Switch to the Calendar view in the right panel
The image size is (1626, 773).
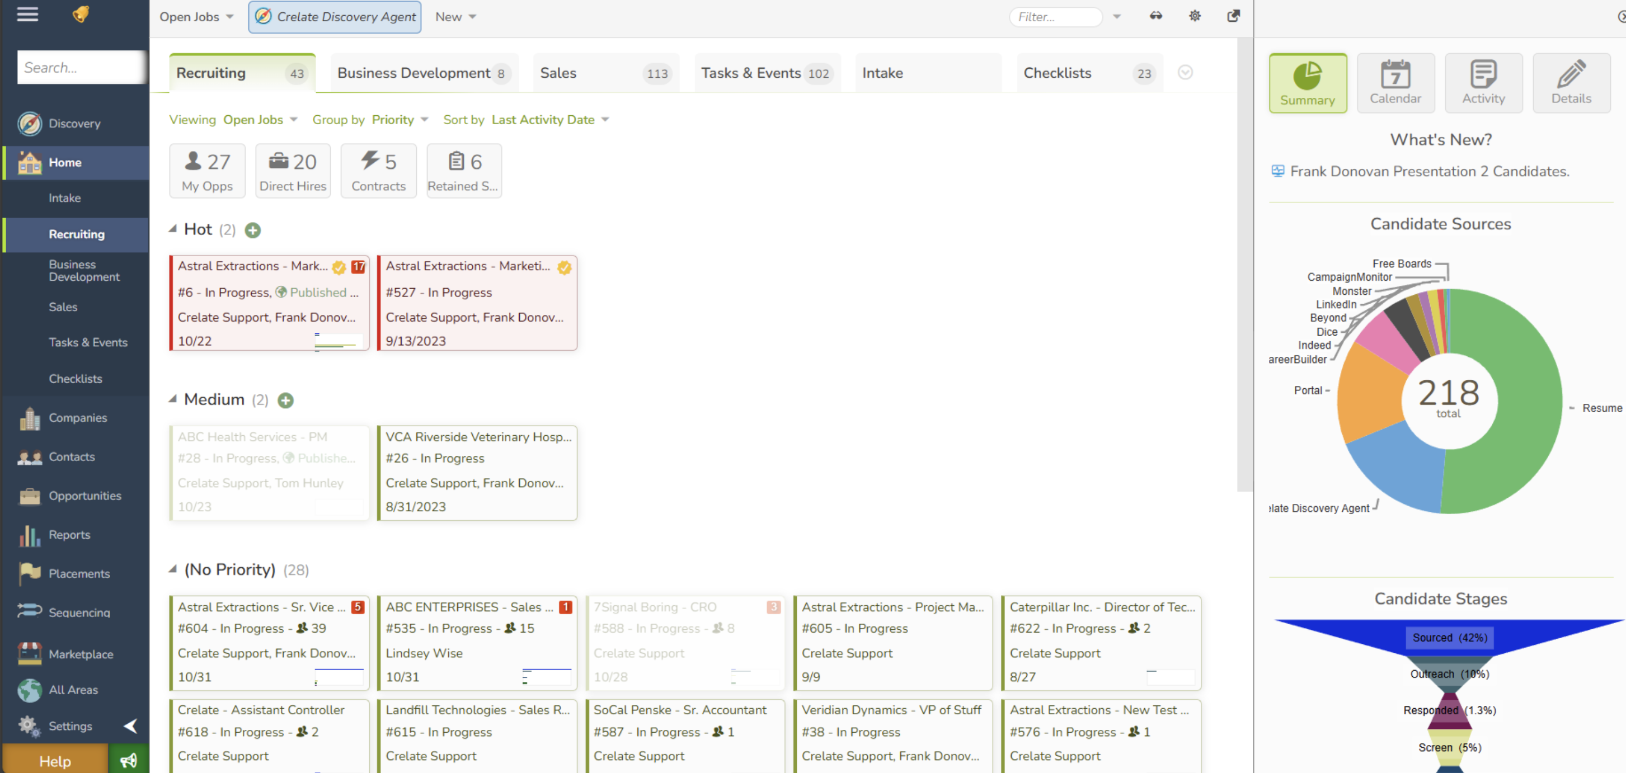[1395, 83]
